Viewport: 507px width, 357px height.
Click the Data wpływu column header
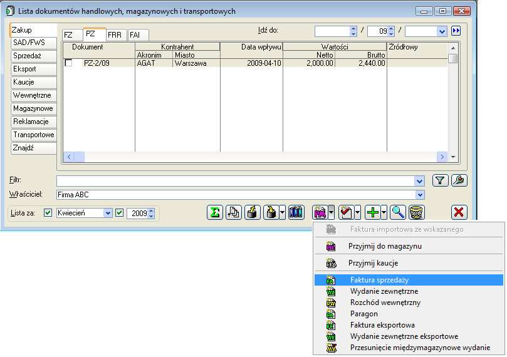pyautogui.click(x=251, y=47)
